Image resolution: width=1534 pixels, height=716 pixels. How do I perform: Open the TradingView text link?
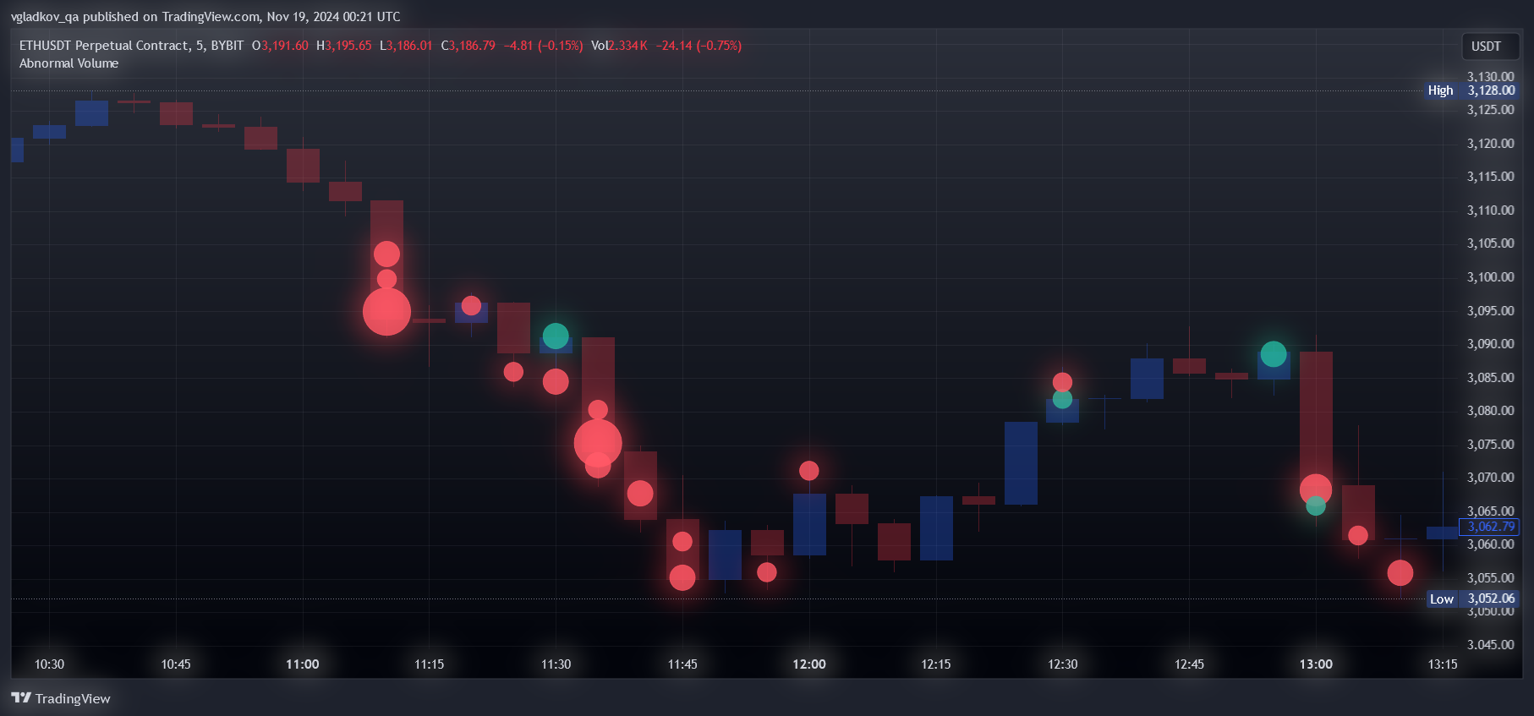(73, 698)
